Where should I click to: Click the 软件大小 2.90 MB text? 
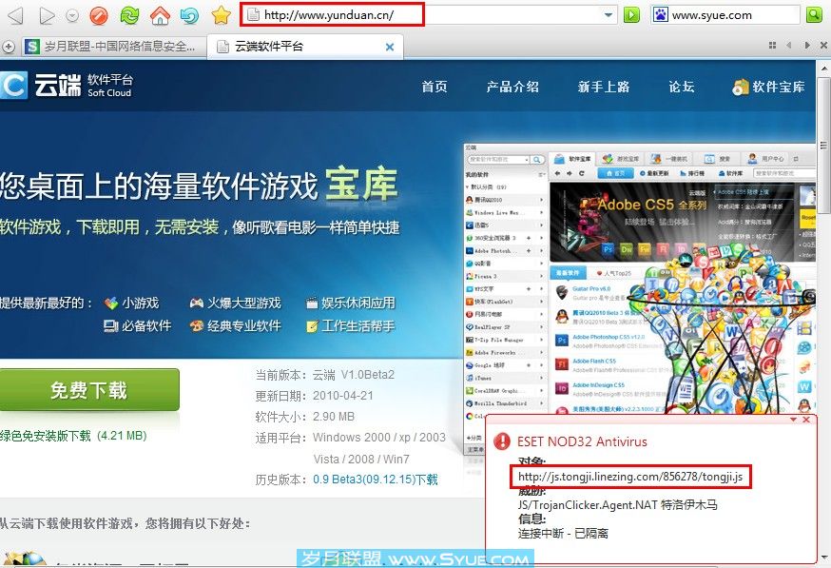[304, 417]
